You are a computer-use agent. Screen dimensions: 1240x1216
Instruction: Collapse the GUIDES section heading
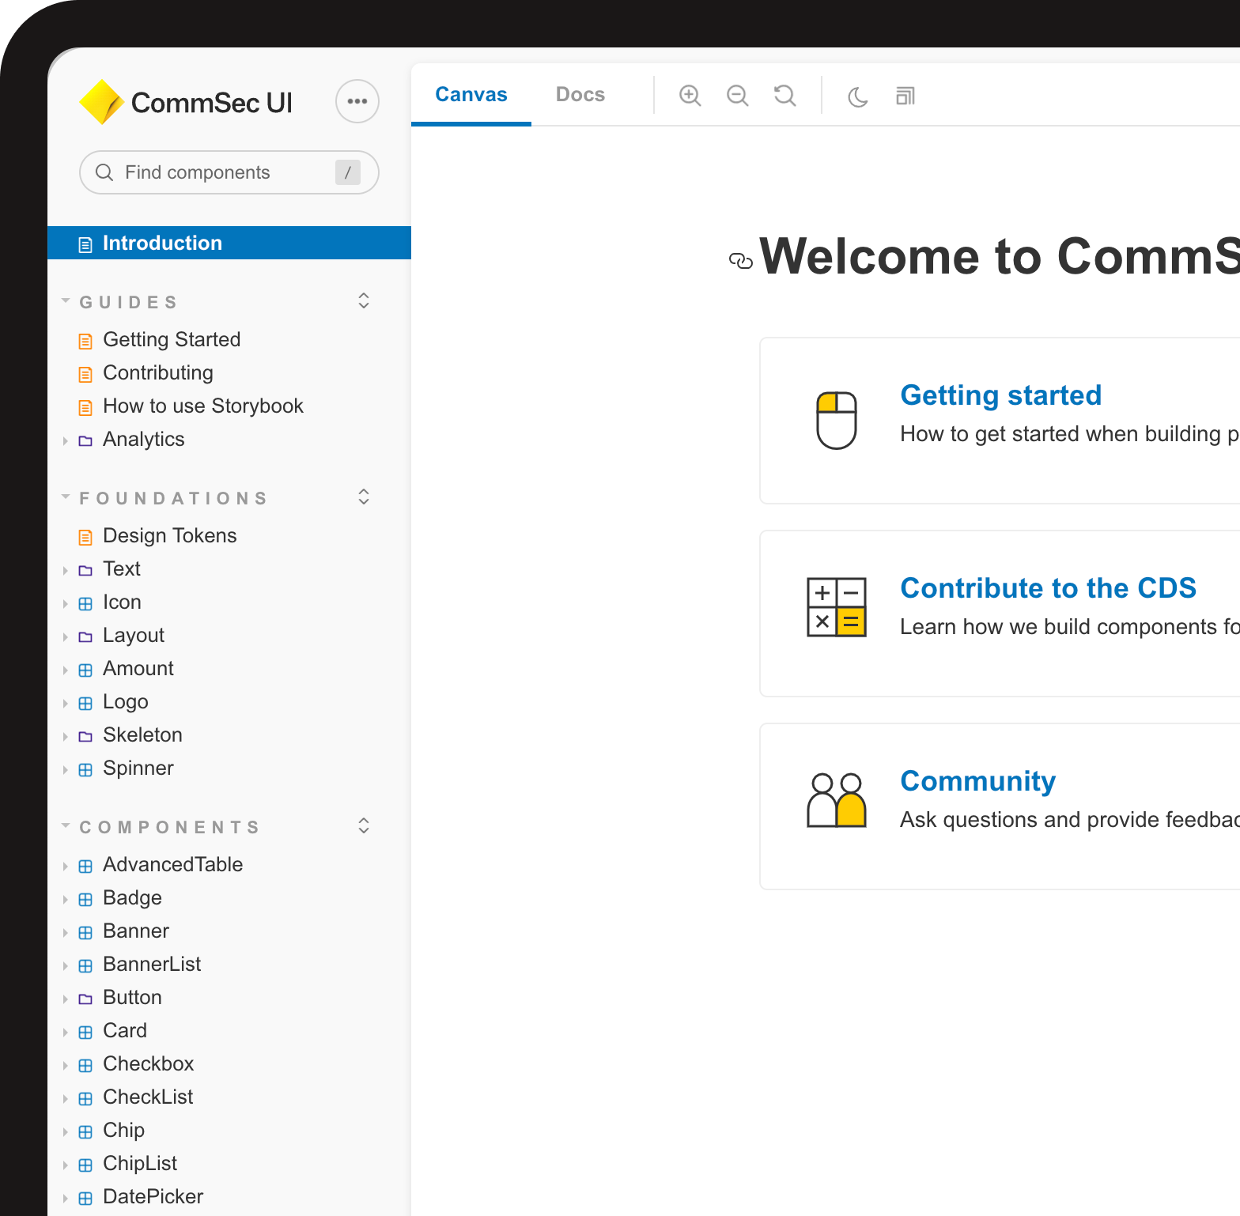click(128, 302)
